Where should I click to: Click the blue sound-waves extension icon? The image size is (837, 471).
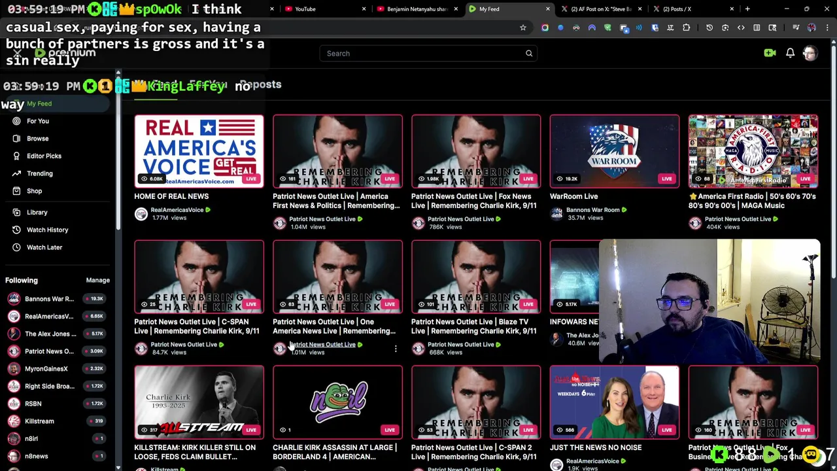(x=639, y=27)
